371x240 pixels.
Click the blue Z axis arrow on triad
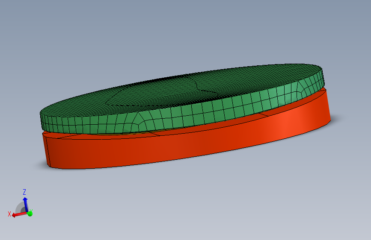(x=25, y=204)
